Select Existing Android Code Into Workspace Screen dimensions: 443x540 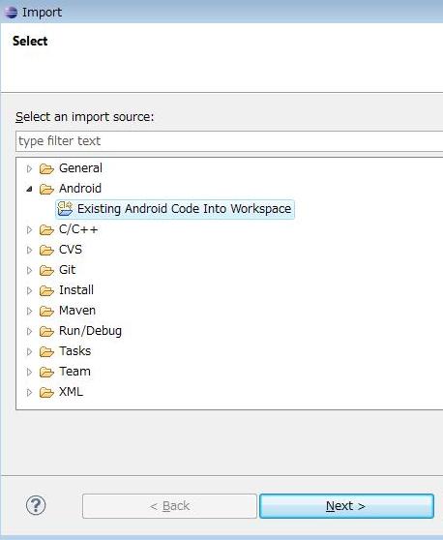(175, 209)
